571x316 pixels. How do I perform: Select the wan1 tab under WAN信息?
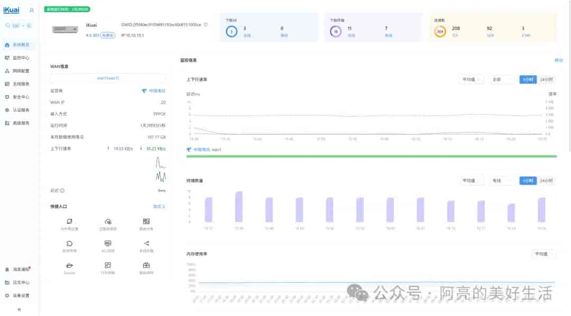coord(108,78)
